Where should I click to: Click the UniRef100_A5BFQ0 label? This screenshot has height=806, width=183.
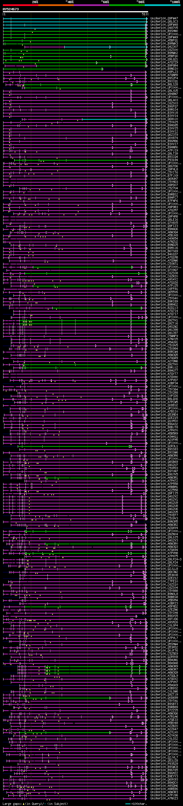click(x=164, y=56)
